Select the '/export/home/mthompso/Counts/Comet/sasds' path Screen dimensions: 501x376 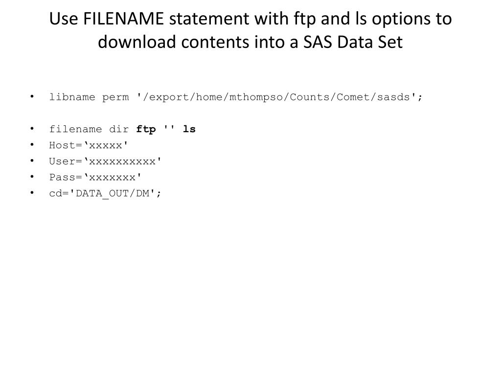click(276, 97)
